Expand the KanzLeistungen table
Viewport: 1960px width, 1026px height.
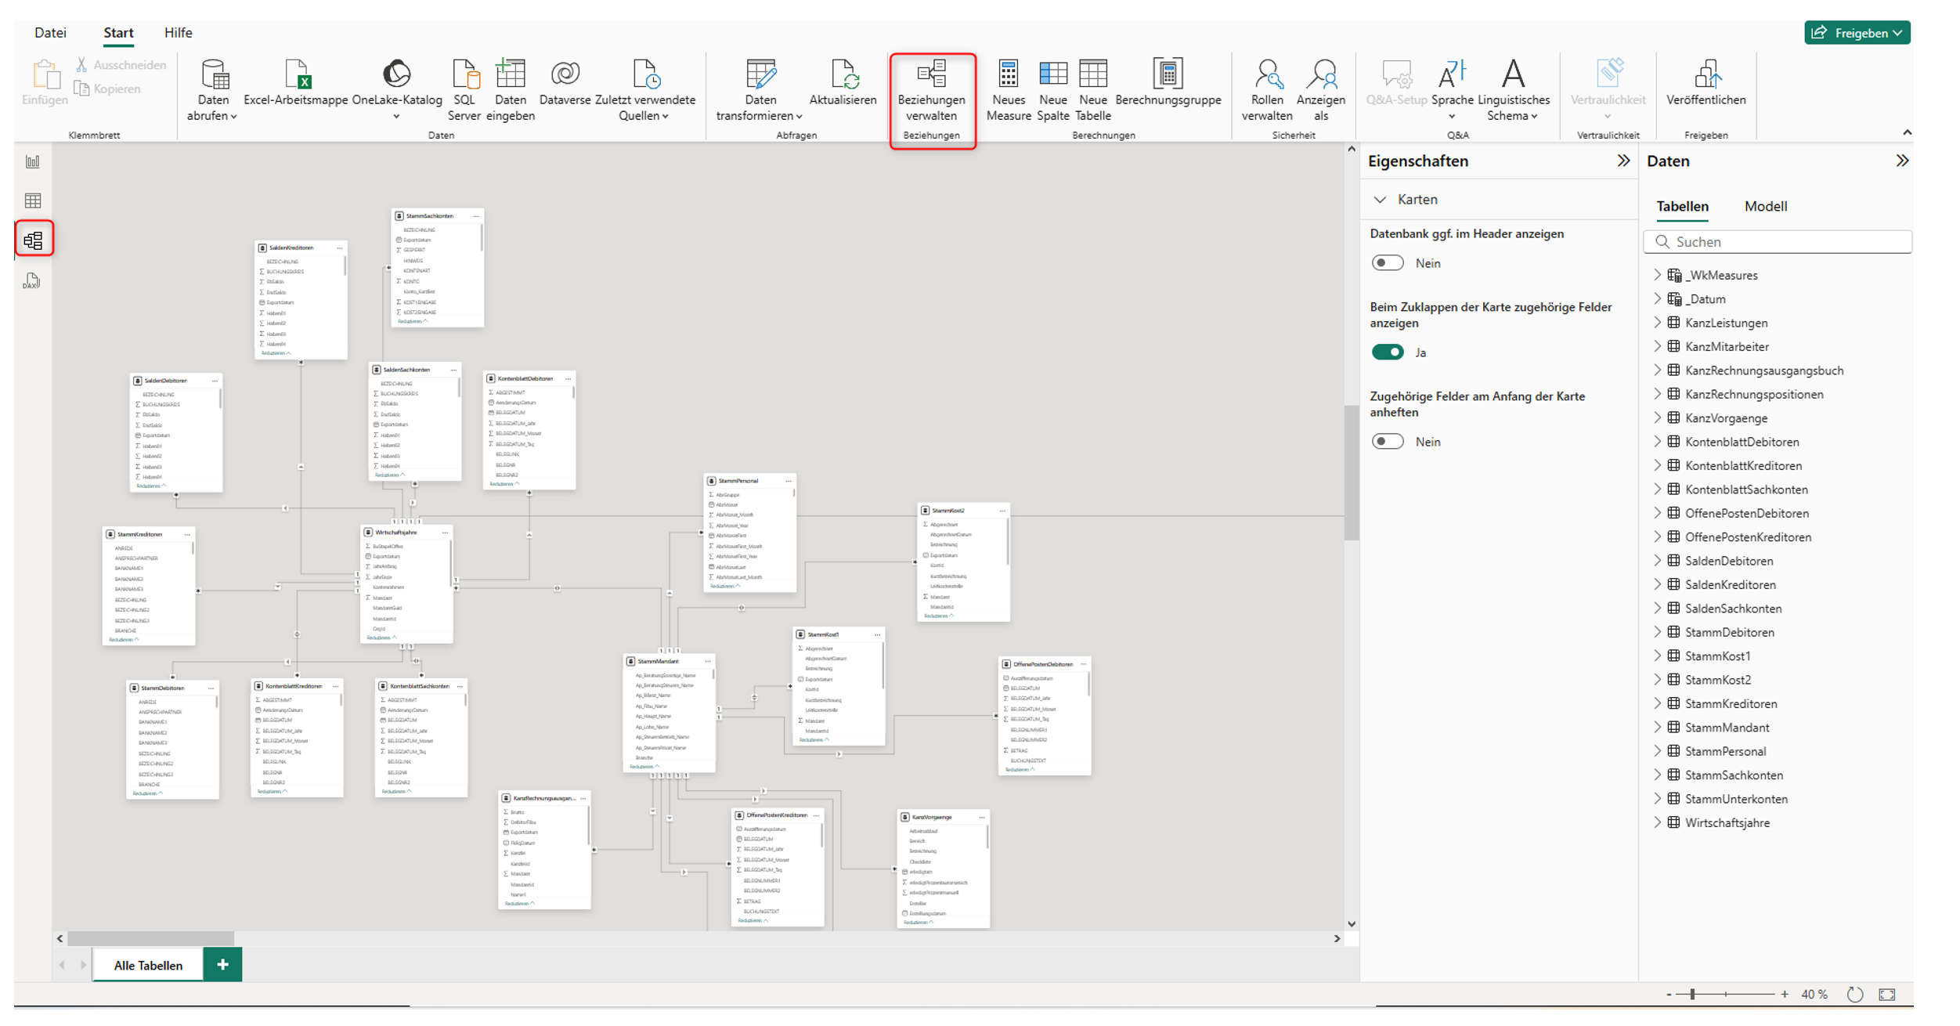click(1657, 323)
